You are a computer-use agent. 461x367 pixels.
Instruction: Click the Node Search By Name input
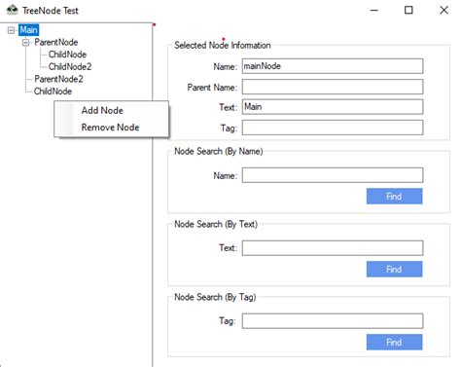coord(333,175)
